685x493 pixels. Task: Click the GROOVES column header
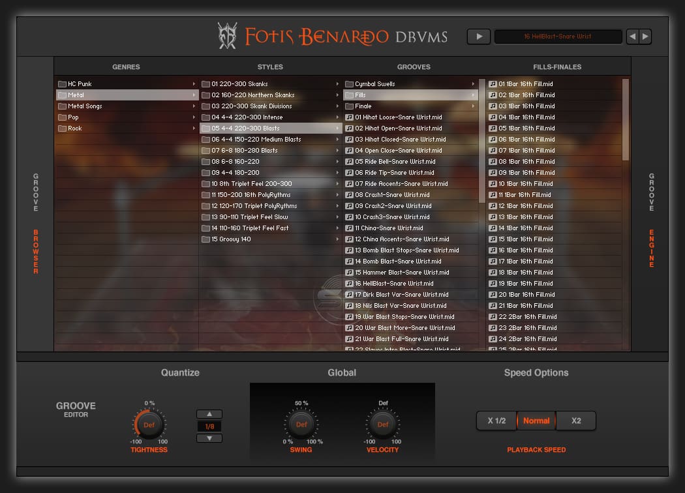pos(414,67)
